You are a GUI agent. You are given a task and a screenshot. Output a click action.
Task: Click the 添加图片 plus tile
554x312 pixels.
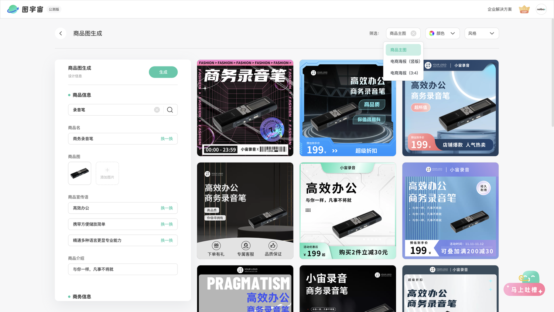coord(107,173)
